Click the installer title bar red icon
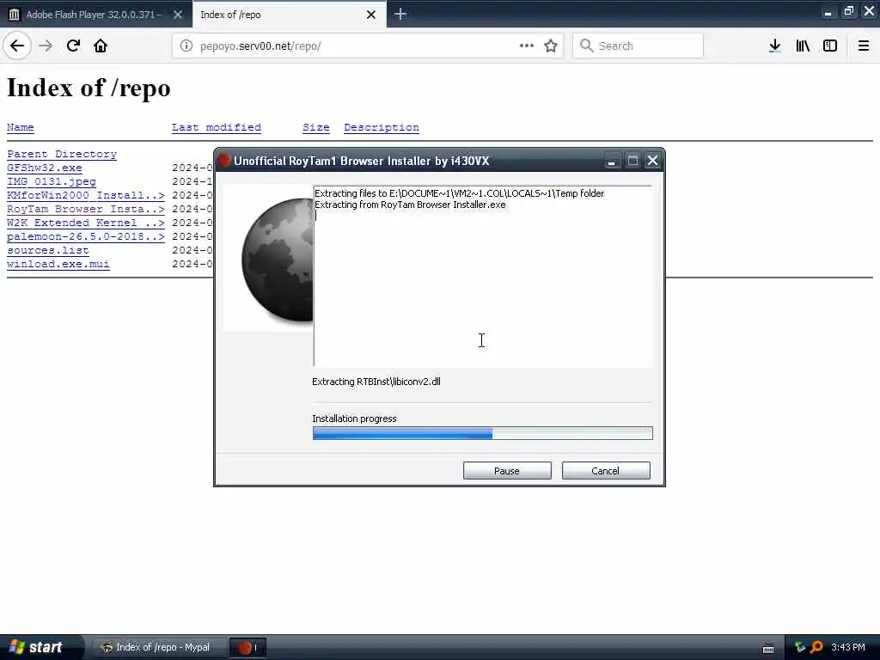Screen dimensions: 880x660 click(224, 161)
